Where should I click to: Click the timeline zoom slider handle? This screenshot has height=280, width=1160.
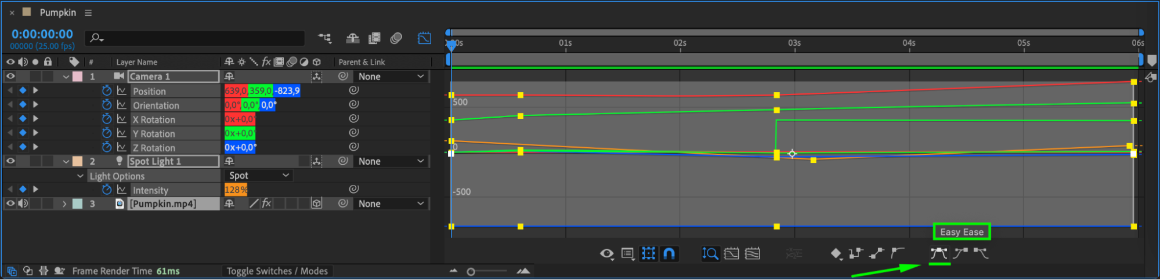tap(471, 271)
